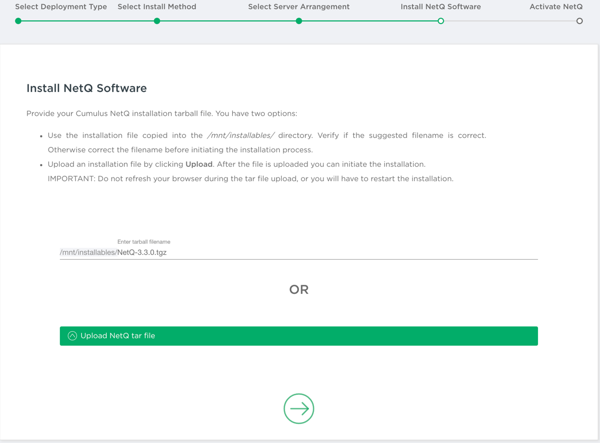Click the Install NetQ Software step circle
This screenshot has width=600, height=443.
[440, 21]
